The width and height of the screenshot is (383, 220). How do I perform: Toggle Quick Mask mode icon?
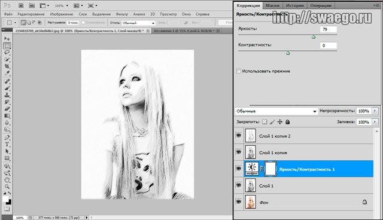(7, 209)
